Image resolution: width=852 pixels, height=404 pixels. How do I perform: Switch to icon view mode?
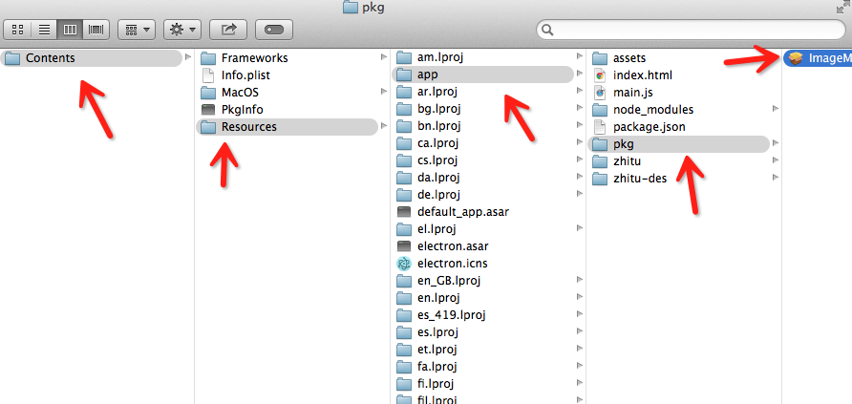point(17,30)
